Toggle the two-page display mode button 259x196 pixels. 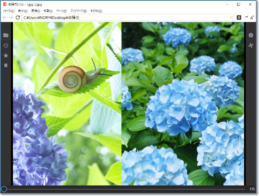(239, 17)
